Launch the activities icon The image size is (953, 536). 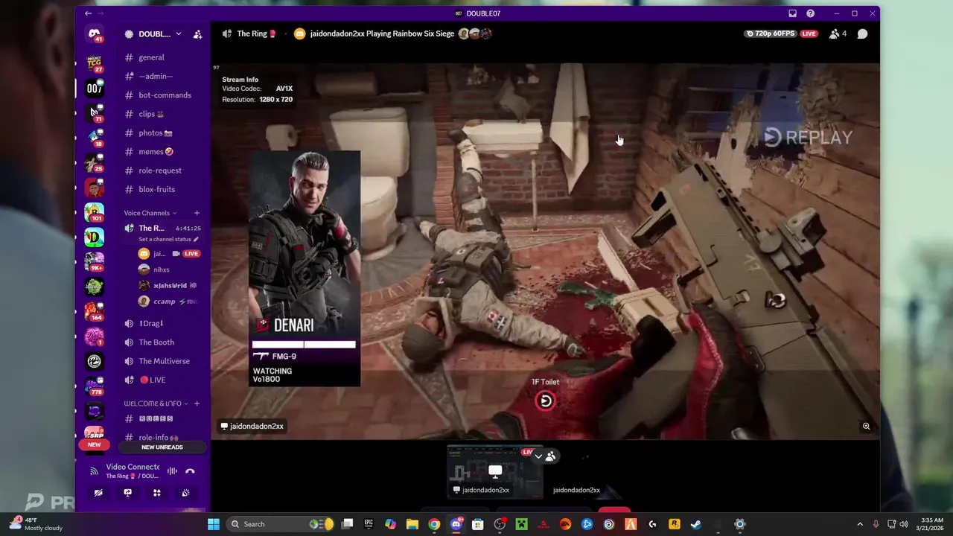(x=157, y=493)
